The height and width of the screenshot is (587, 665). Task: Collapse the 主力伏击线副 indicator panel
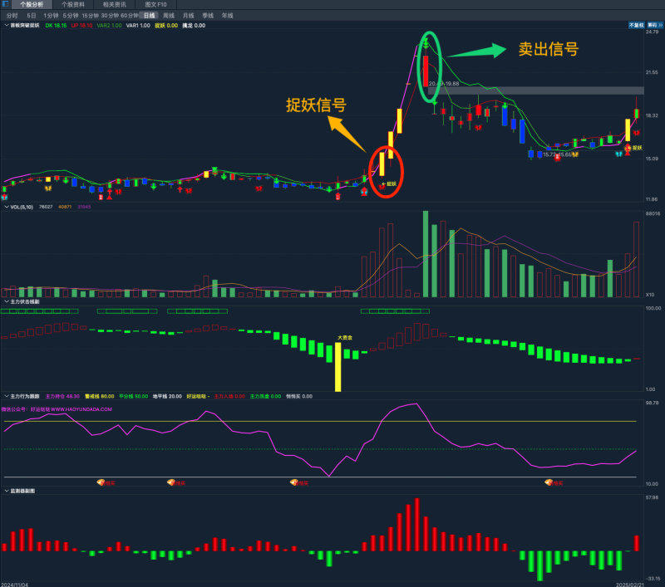point(7,301)
